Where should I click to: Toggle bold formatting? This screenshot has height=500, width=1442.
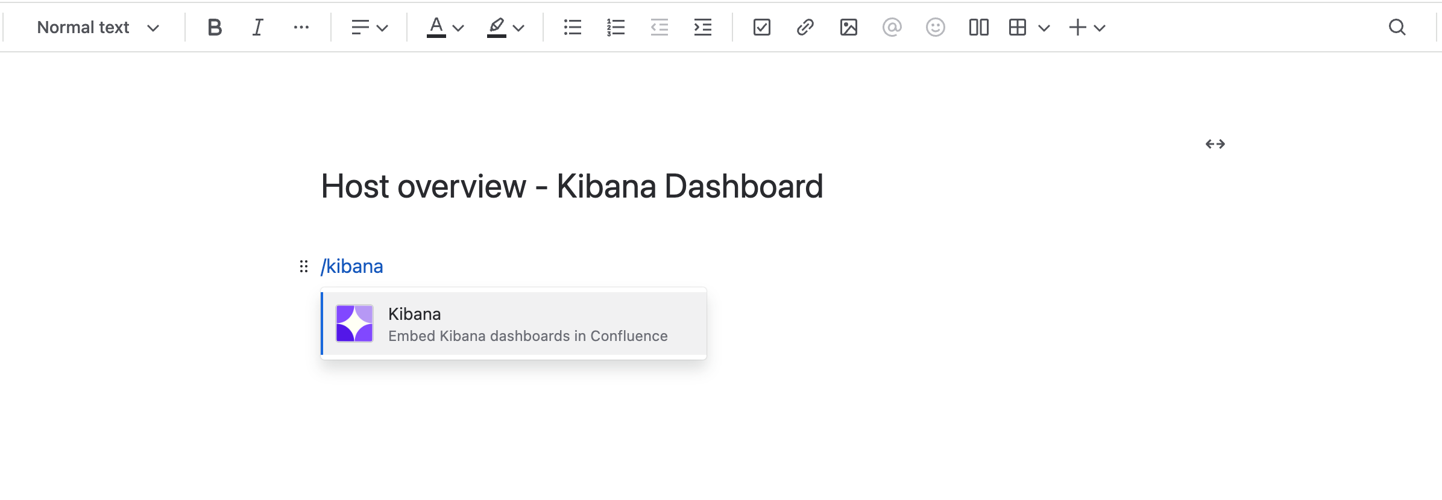215,27
